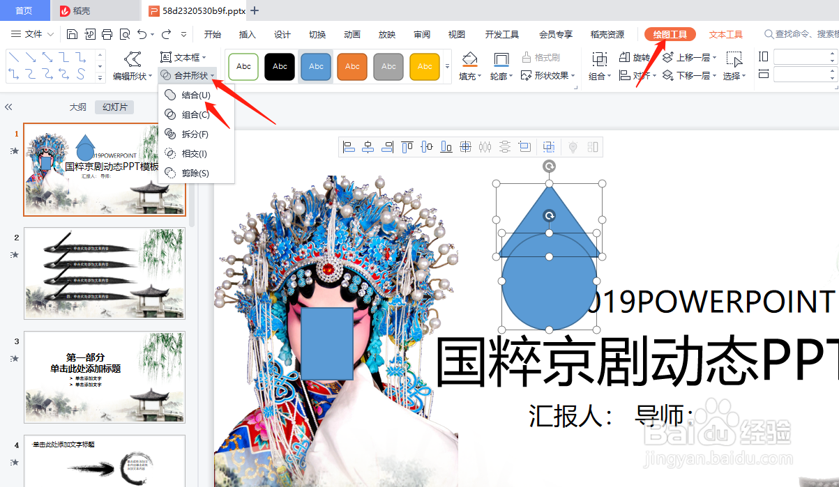Add a new document tab with plus

coord(255,10)
